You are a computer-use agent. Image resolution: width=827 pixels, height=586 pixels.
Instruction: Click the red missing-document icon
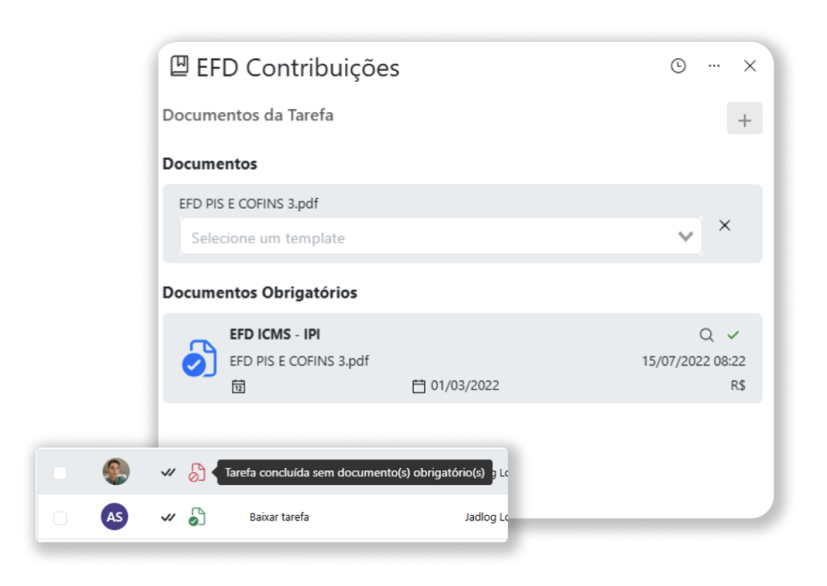click(197, 473)
